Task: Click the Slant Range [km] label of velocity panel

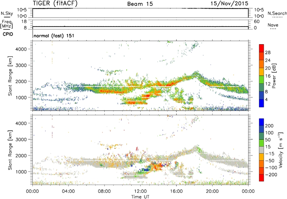Action: point(10,150)
